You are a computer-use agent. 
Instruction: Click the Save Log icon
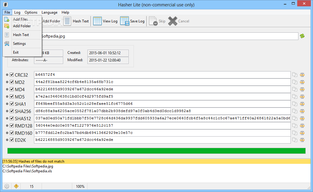point(124,21)
